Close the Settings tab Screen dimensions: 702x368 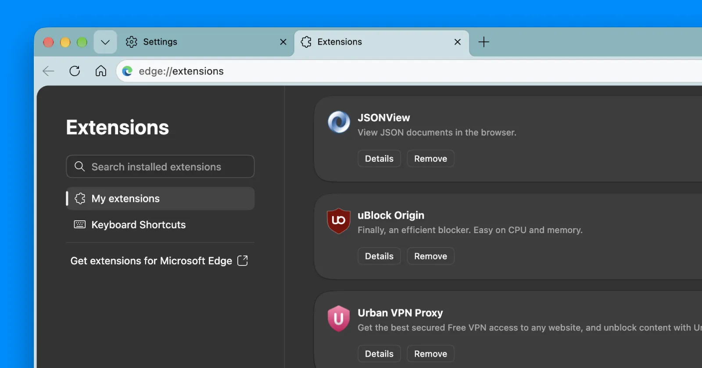point(283,42)
